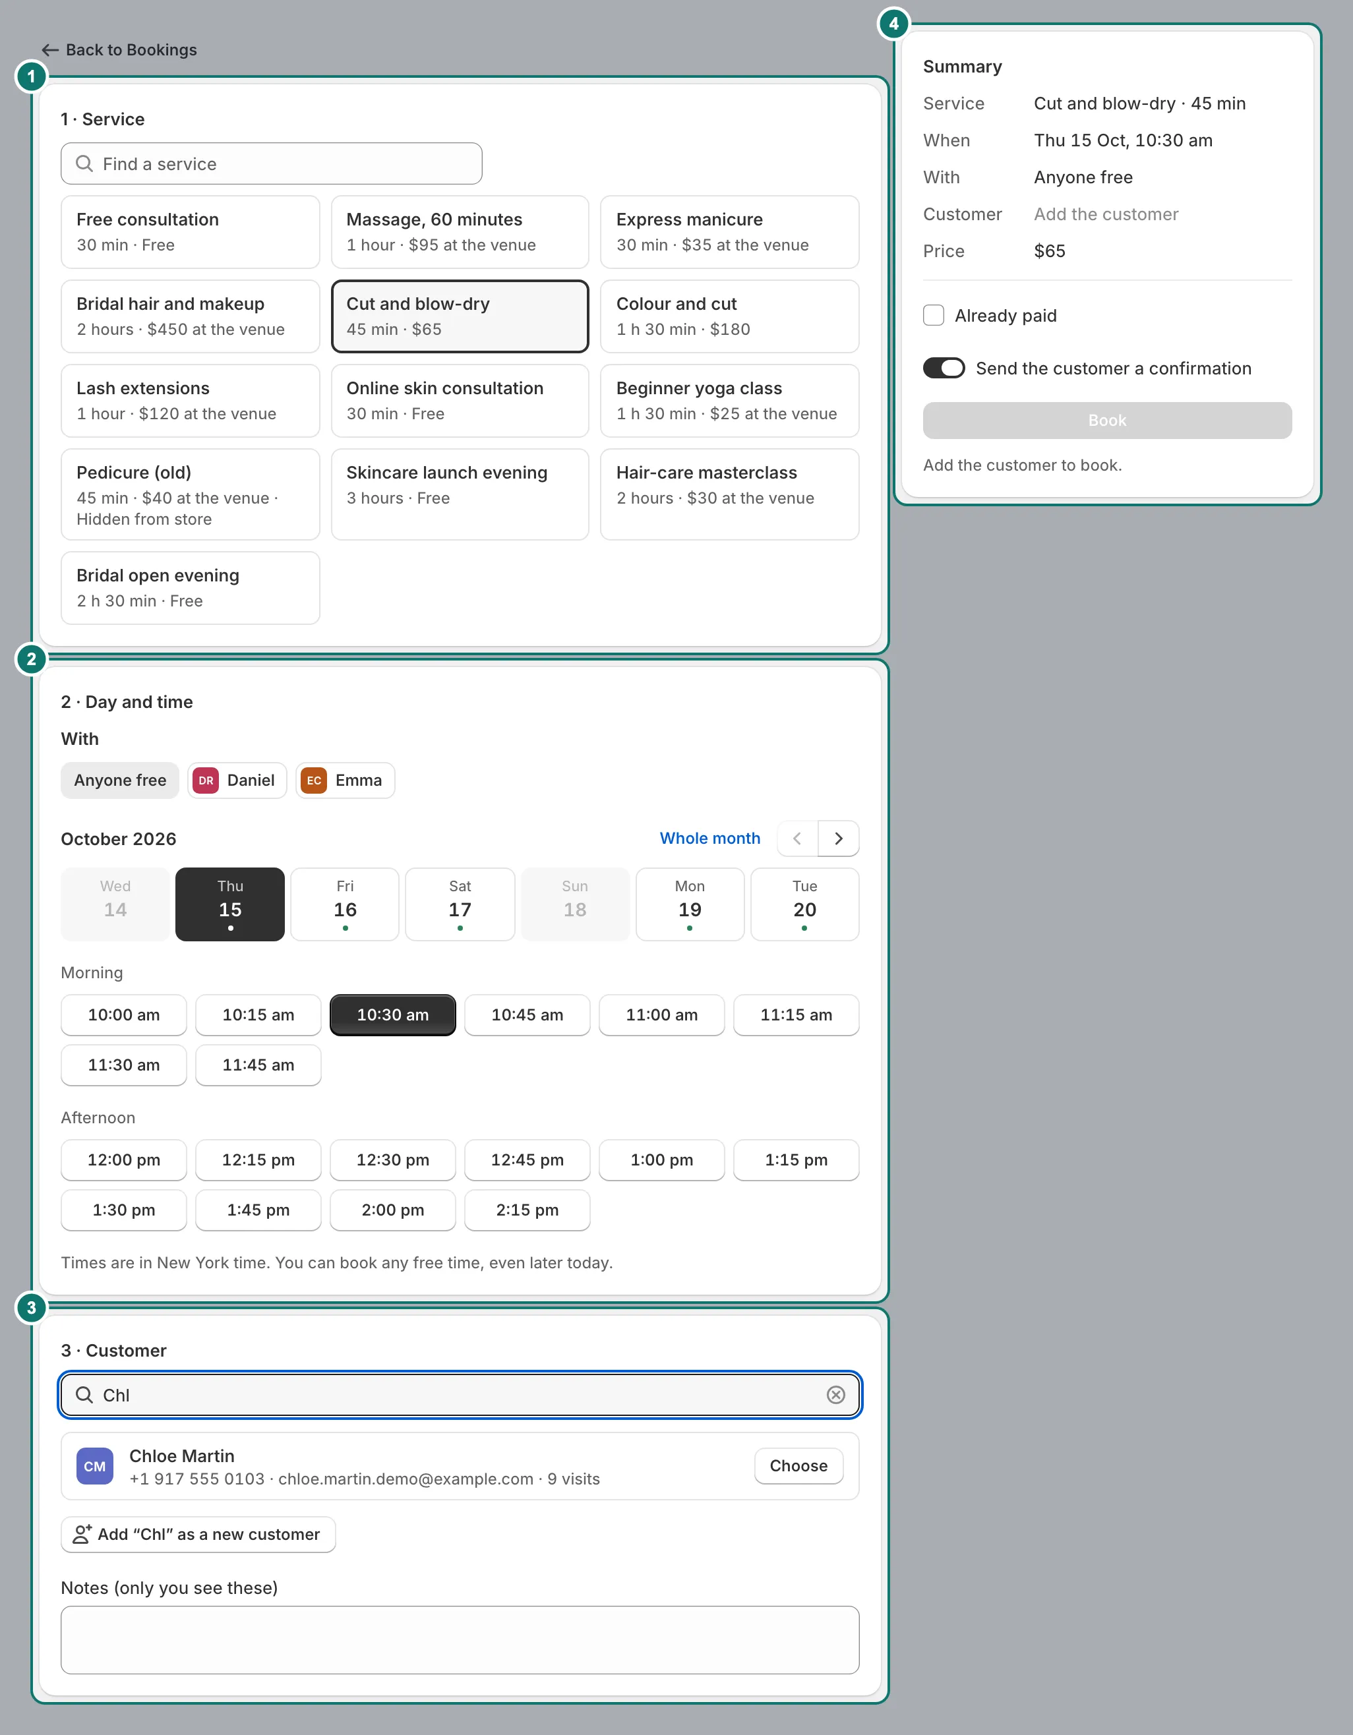This screenshot has height=1735, width=1353.
Task: Select Thu 15 in the date strip
Action: point(229,904)
